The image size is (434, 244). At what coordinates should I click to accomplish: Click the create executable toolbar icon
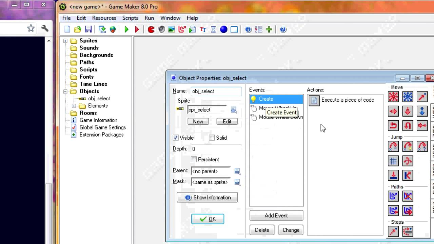[x=102, y=29]
